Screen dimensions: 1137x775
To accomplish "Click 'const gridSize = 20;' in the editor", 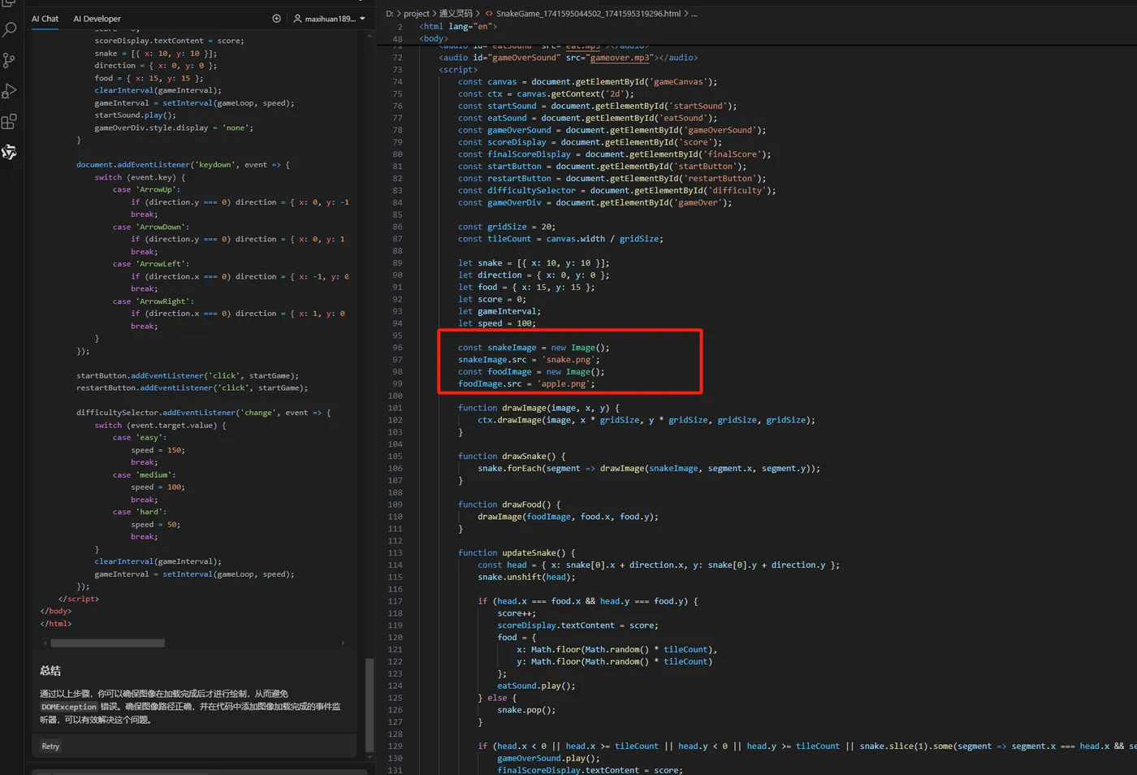I will pyautogui.click(x=507, y=227).
